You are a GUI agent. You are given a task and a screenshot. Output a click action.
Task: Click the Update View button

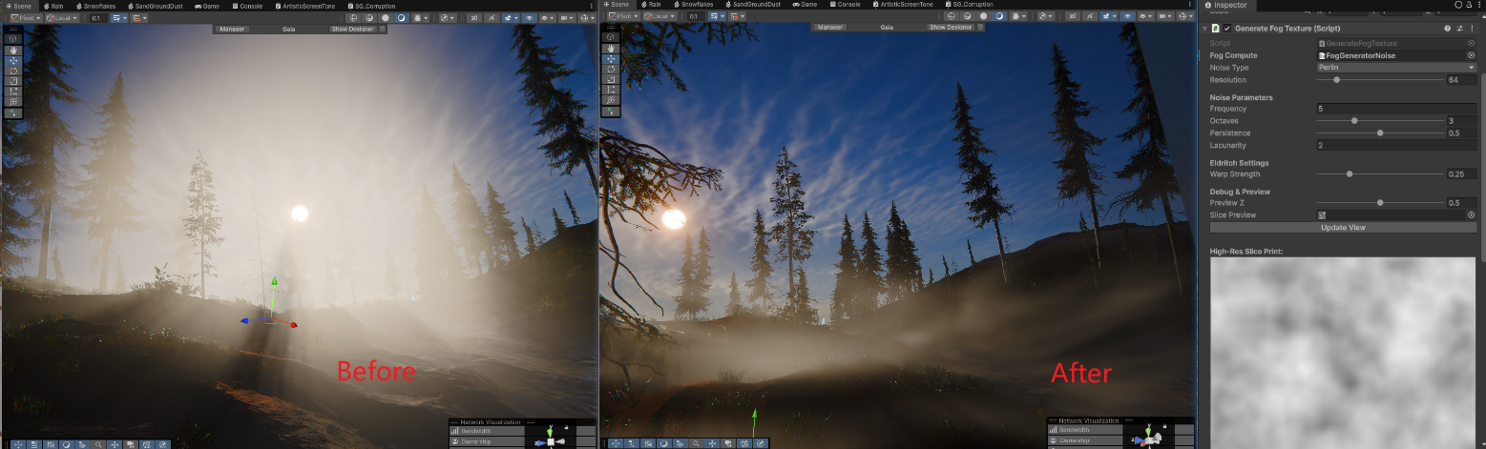pos(1343,228)
